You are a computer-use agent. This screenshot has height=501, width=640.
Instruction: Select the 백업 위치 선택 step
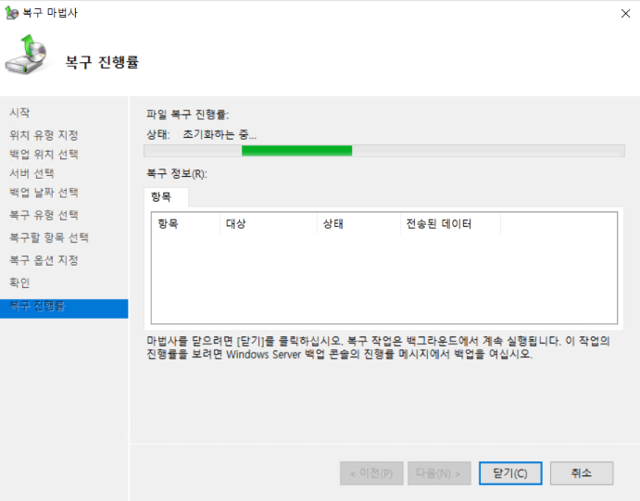(x=44, y=154)
